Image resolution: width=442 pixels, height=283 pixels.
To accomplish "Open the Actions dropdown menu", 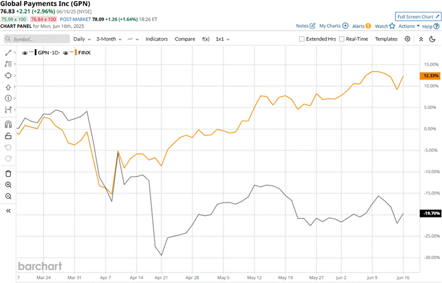I will point(409,26).
